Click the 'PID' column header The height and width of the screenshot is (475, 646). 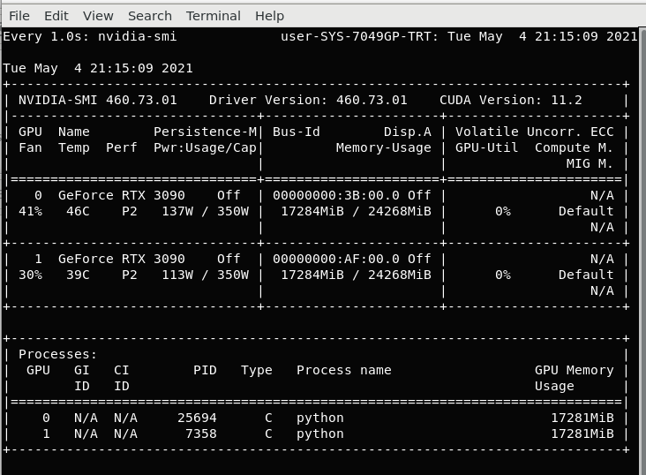(x=205, y=370)
